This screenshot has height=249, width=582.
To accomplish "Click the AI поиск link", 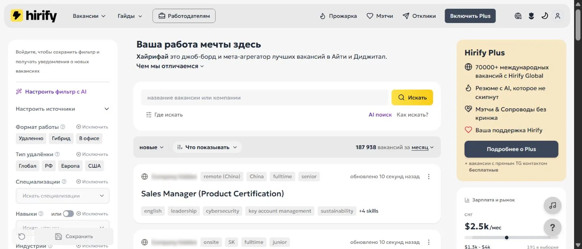I will pyautogui.click(x=380, y=115).
